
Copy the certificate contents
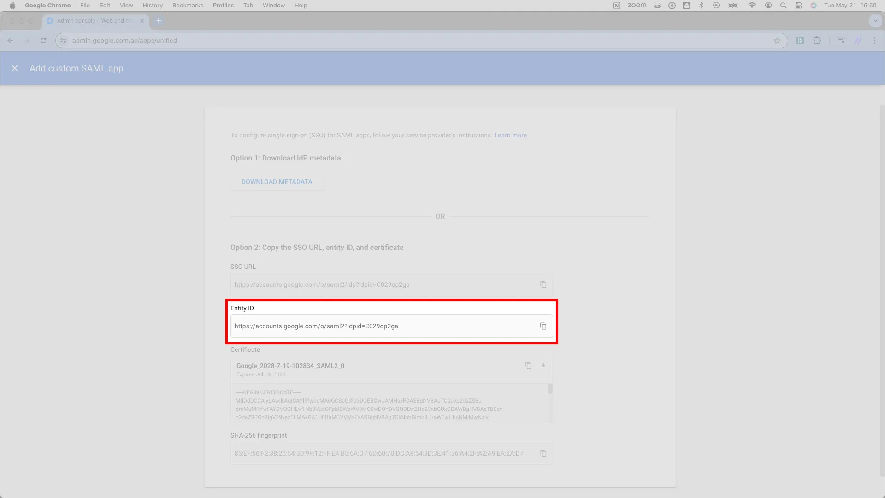(x=529, y=366)
